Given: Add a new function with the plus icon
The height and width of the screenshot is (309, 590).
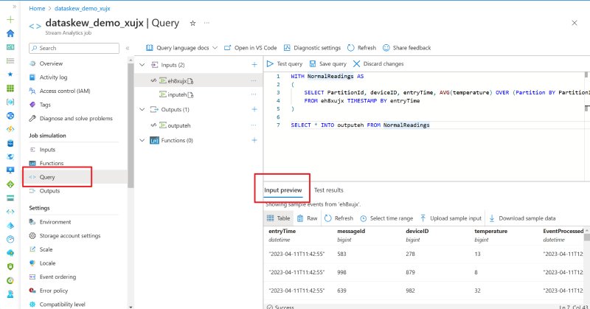Looking at the screenshot, I should 254,140.
